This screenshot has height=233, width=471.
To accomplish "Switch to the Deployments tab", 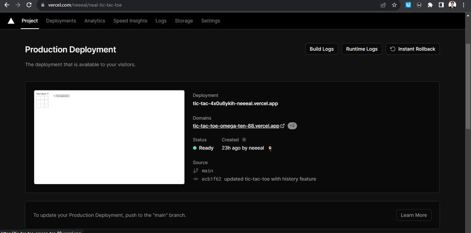I will (x=61, y=21).
